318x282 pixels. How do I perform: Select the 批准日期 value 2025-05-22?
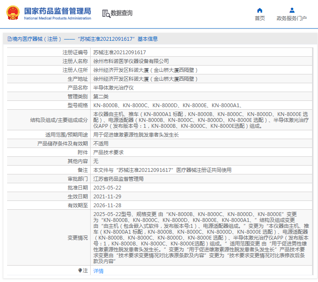pyautogui.click(x=107, y=188)
